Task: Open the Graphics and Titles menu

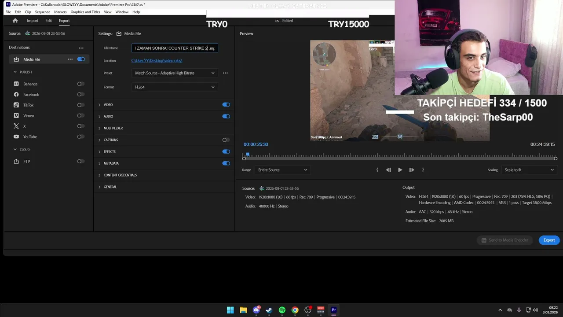Action: pos(85,12)
